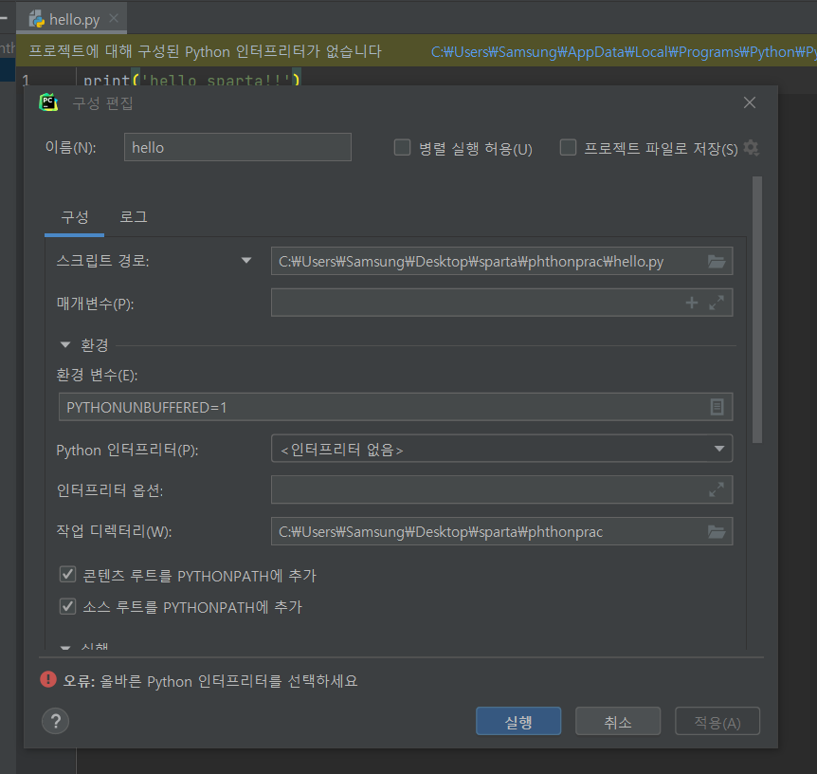Close the hello.py editor tab

[x=114, y=19]
